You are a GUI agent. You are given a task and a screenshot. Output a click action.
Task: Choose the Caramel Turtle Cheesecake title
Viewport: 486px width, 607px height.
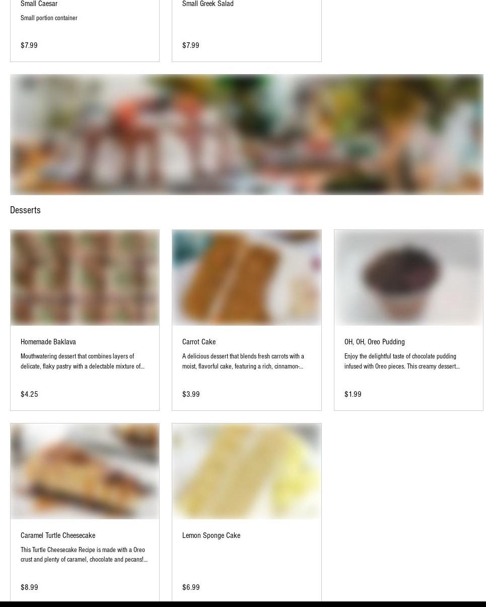[x=58, y=535]
